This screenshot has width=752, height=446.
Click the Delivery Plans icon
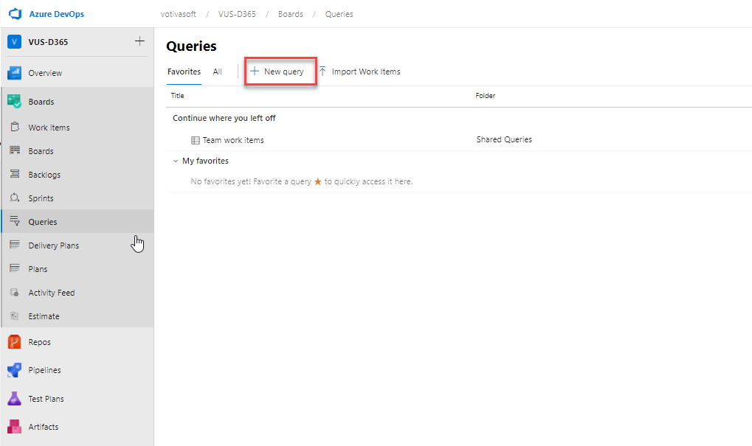(x=15, y=245)
